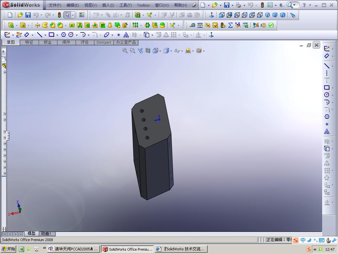Switch to 清华天河PCCAD2005 taskbar window
Screen dimensions: 338x254
[74, 249]
